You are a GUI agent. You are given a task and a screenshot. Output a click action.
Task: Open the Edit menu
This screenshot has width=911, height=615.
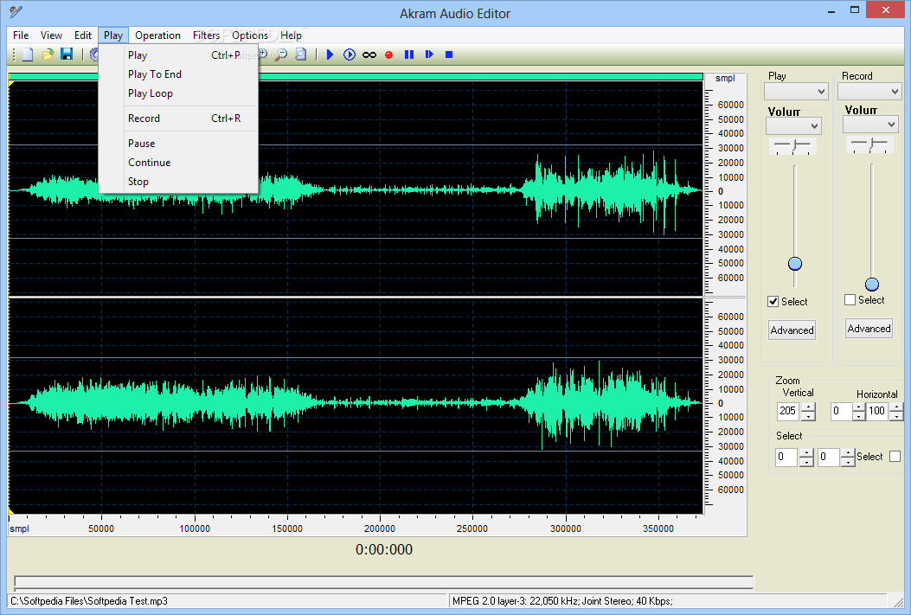coord(82,35)
